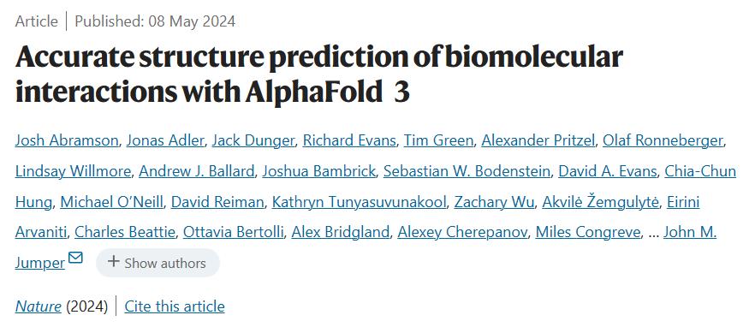
Task: Open Olaf Ronneberger author link
Action: pos(663,140)
